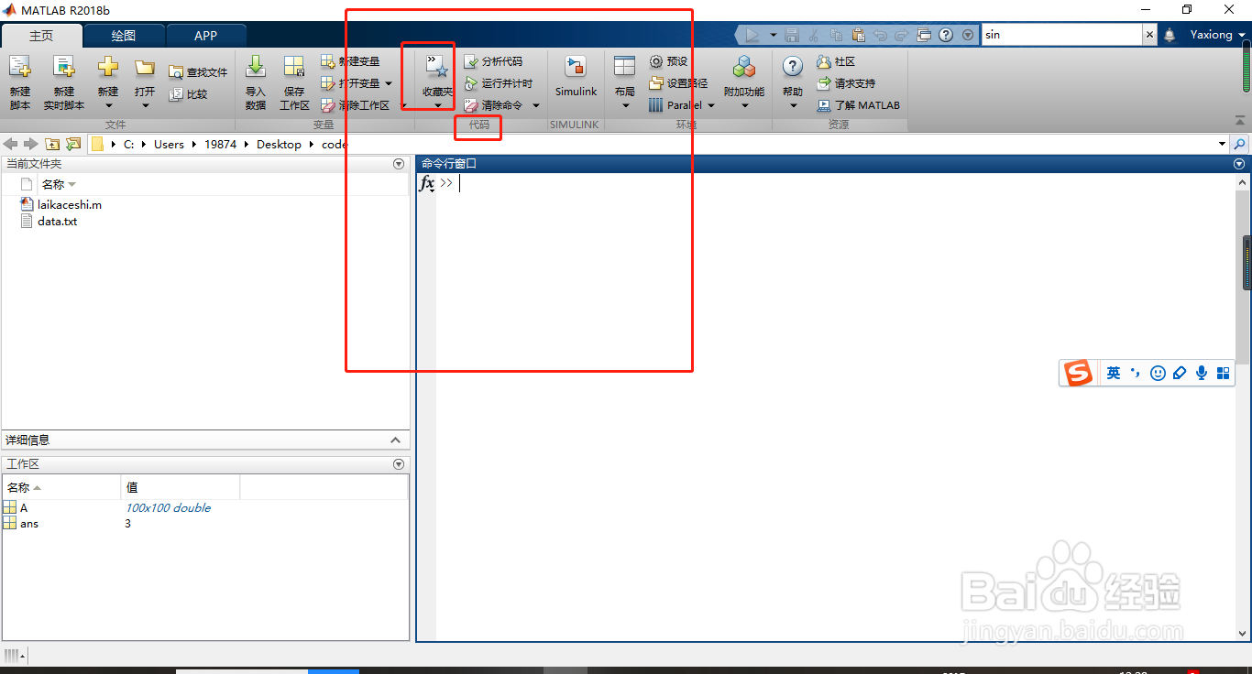Image resolution: width=1252 pixels, height=674 pixels.
Task: Expand the address bar path history dropdown
Action: (1222, 144)
